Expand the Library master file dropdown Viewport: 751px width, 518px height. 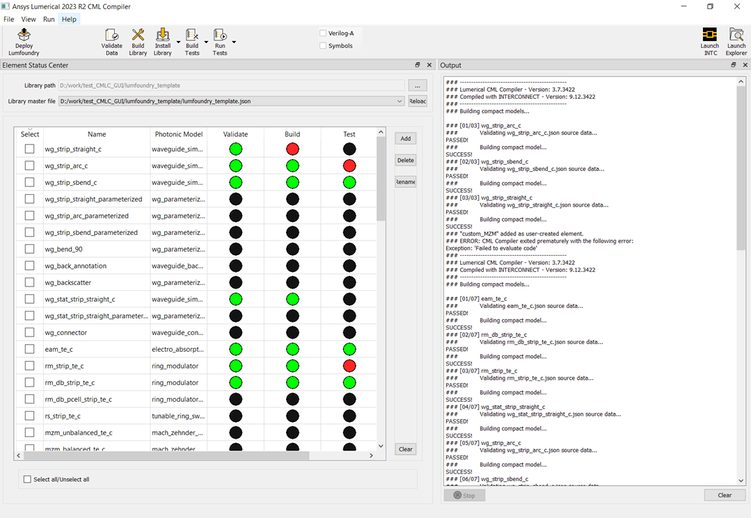point(400,101)
